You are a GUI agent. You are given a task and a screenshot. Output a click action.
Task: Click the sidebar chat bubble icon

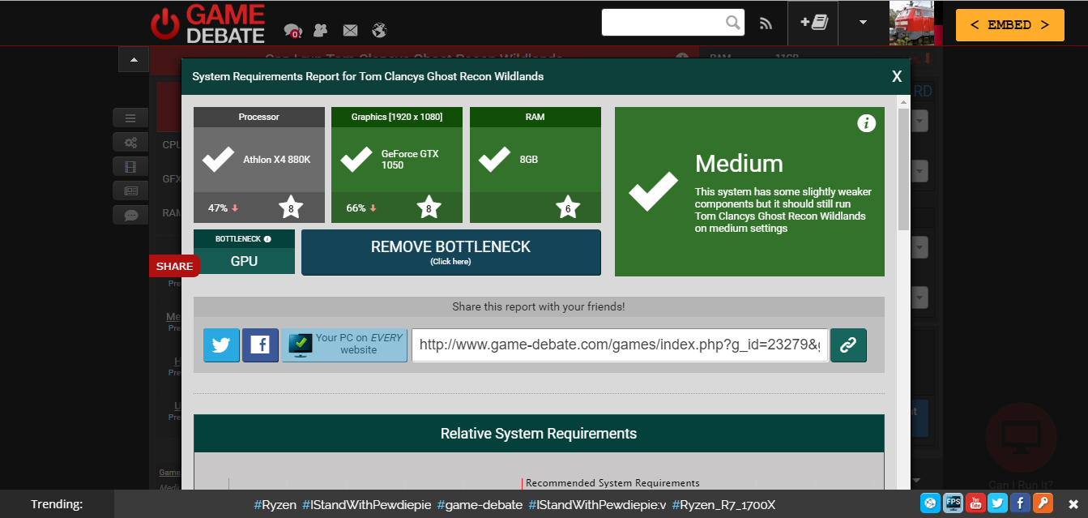[x=130, y=215]
